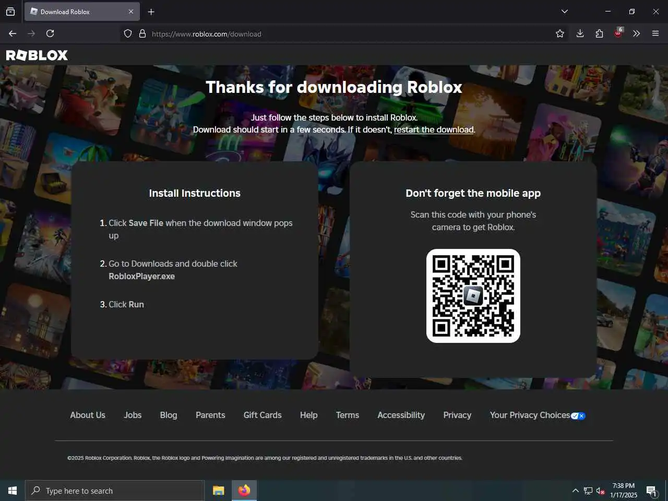Screen dimensions: 668x501
Task: Open the taskbar clock and date
Action: click(624, 491)
